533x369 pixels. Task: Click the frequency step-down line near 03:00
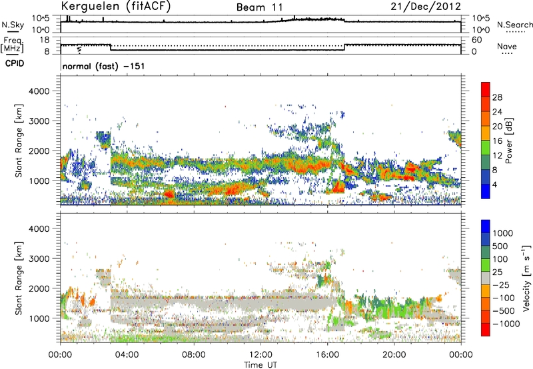pyautogui.click(x=111, y=47)
